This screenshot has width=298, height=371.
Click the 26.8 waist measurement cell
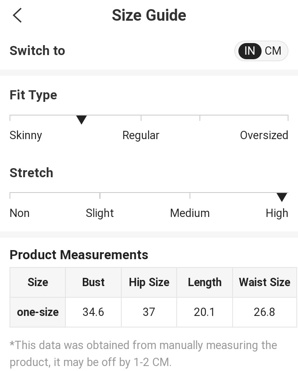click(x=264, y=312)
